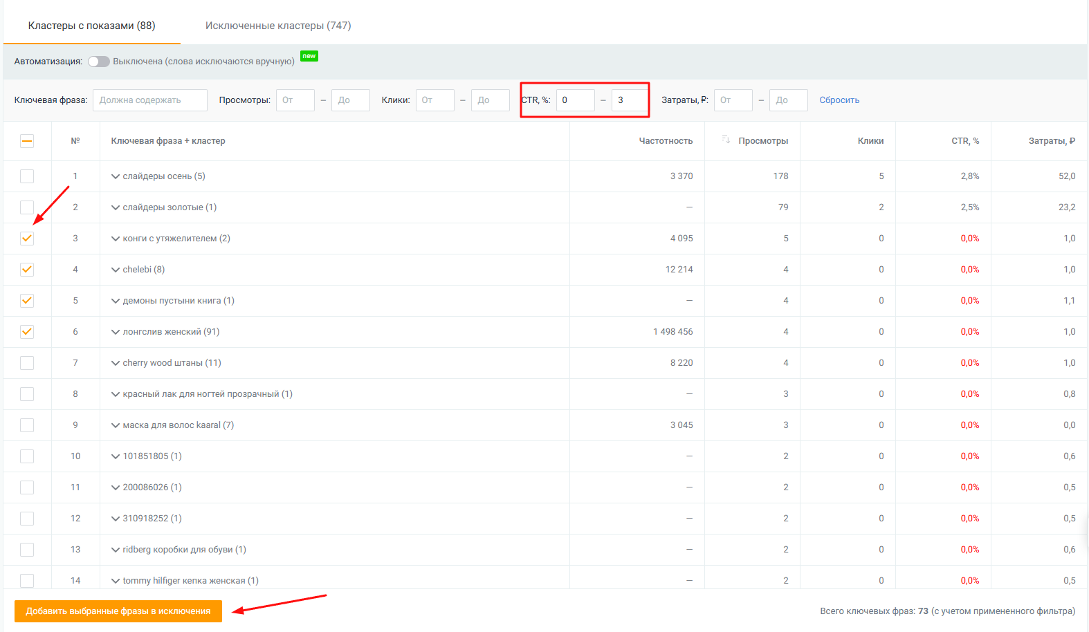
Task: Click Добавить выбранные фразы в исключения button
Action: click(118, 611)
